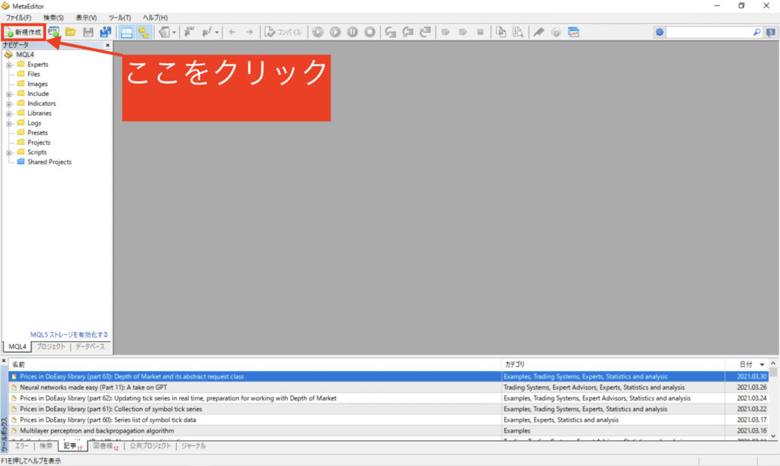Click the stop debugging icon
This screenshot has width=780, height=466.
coord(369,32)
